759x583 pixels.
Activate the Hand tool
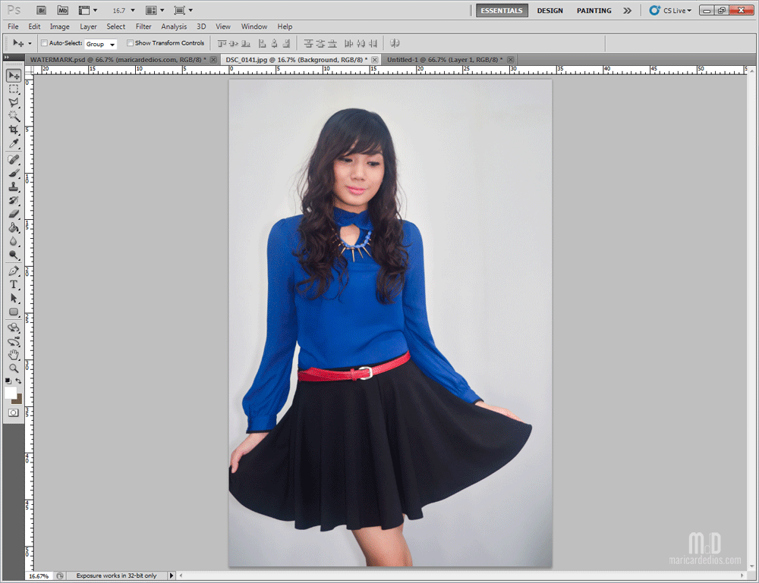tap(14, 354)
